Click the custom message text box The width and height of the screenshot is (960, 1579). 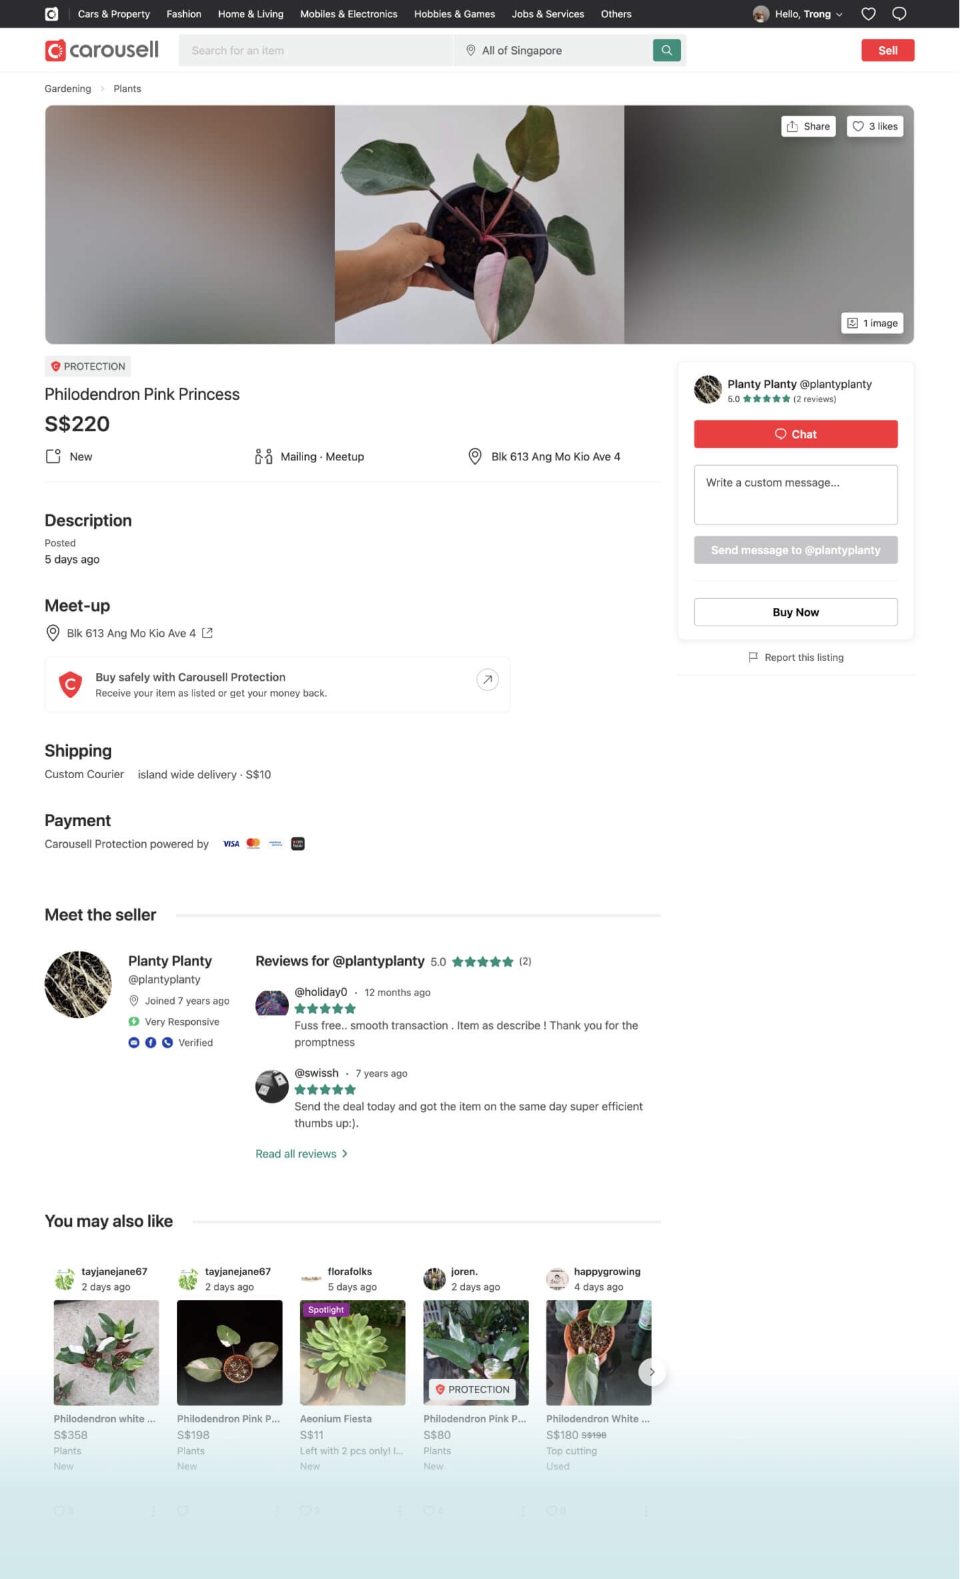(795, 495)
